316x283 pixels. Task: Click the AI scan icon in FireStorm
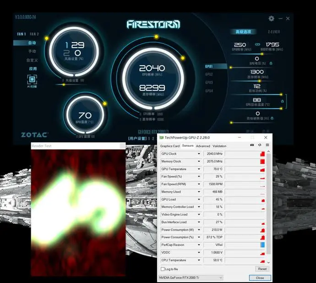coord(32,79)
